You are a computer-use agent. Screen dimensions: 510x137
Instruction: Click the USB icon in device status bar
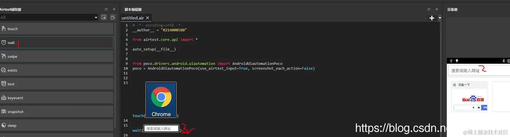[451, 61]
